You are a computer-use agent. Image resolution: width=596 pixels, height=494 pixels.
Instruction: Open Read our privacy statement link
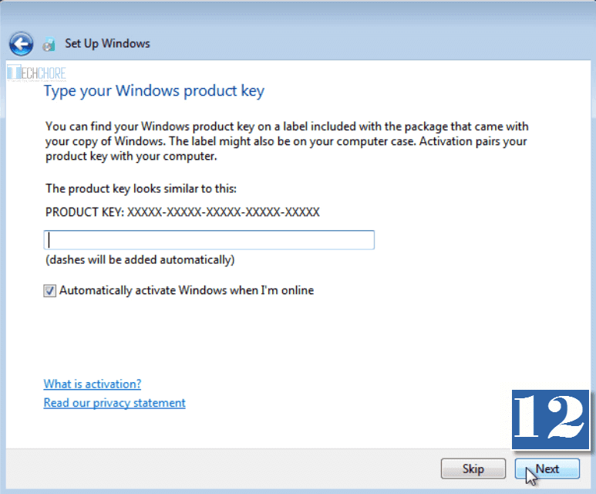click(114, 403)
